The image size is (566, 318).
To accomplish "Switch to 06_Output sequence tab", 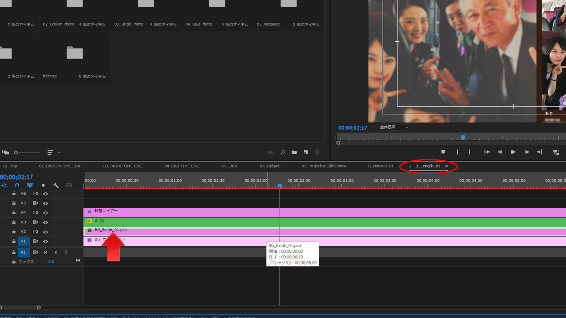I will pos(270,166).
